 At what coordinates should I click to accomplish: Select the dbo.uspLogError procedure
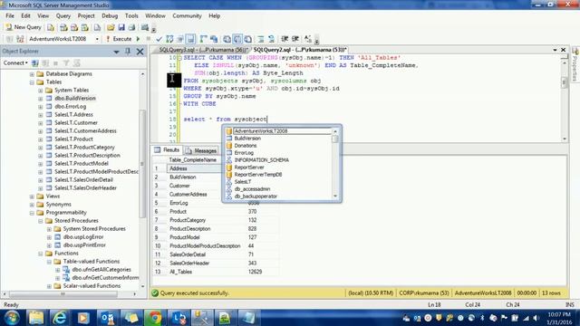pos(83,237)
